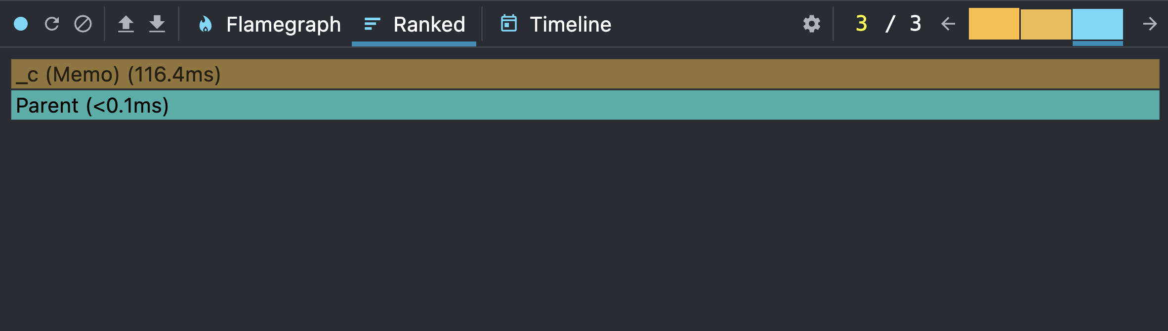Select the Ranked tab

point(429,24)
